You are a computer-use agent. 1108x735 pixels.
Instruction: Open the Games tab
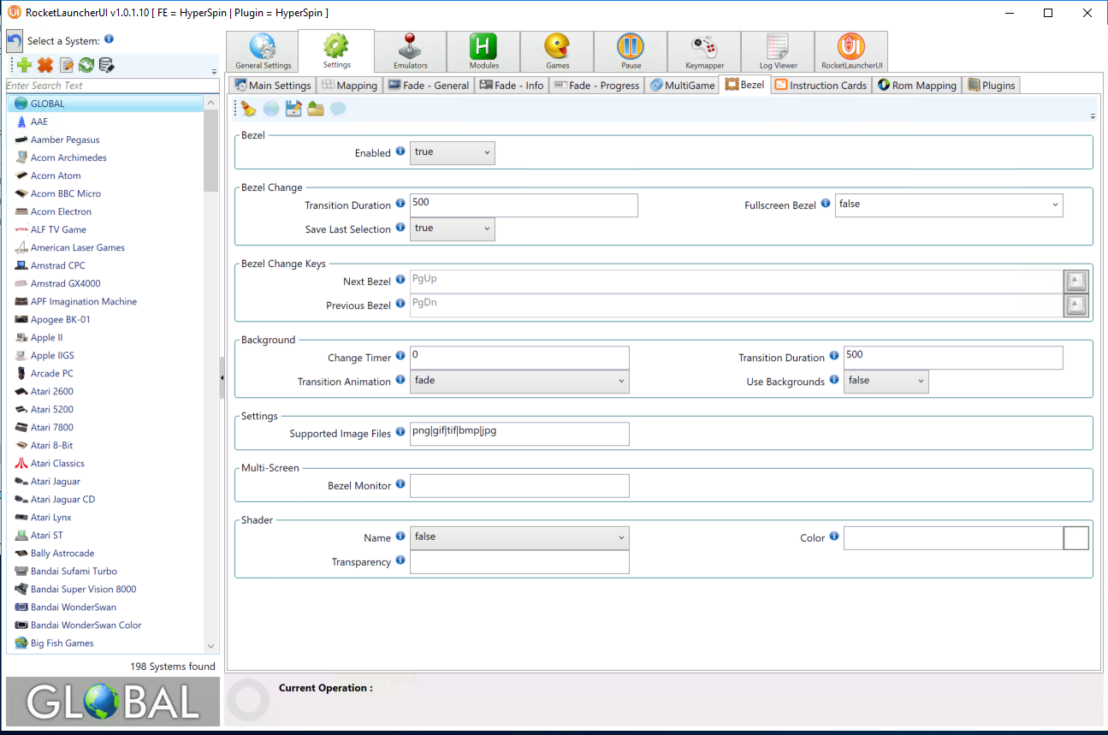coord(558,52)
